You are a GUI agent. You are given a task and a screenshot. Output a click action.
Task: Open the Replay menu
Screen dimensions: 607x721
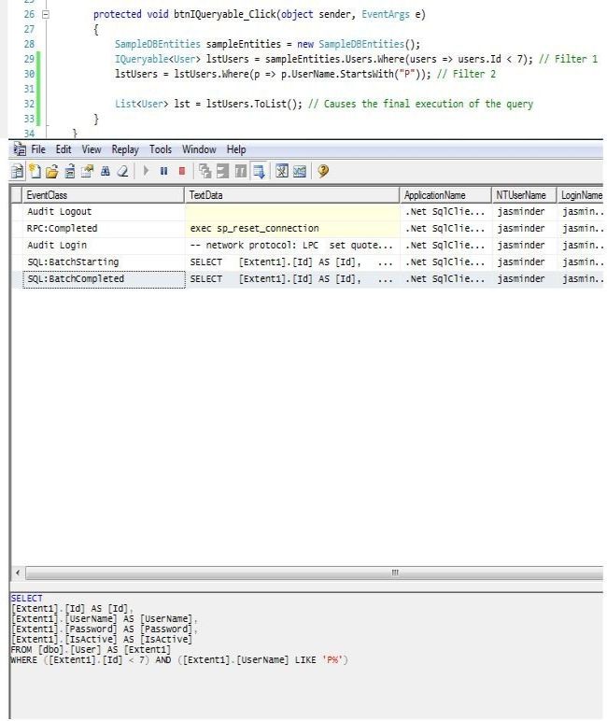click(124, 149)
